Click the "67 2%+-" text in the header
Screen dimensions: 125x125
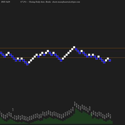[24, 2]
